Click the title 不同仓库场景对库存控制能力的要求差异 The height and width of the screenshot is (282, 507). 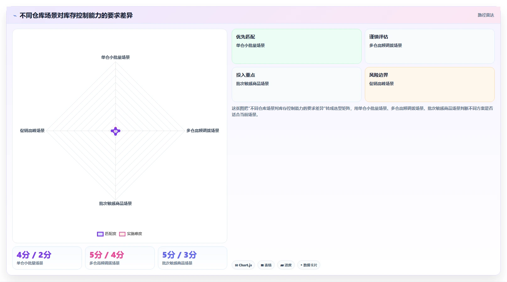76,15
